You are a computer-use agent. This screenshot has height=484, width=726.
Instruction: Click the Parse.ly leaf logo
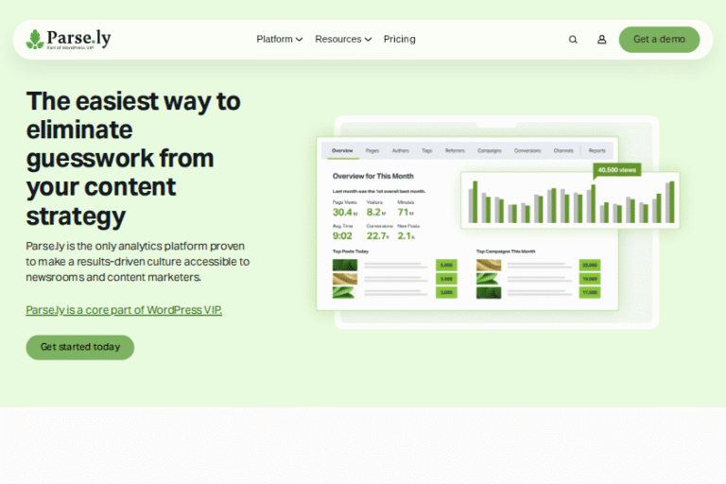tap(35, 39)
